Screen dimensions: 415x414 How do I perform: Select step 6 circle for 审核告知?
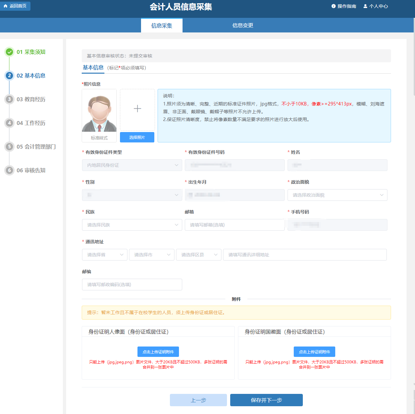[9, 170]
